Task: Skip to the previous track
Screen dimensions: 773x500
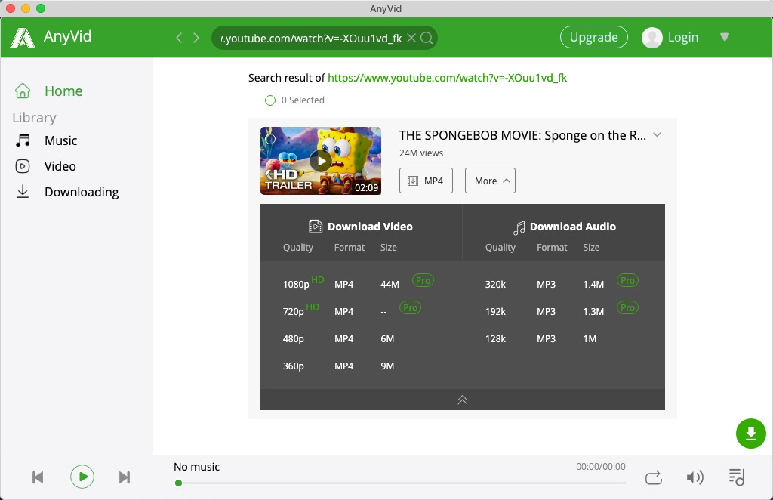Action: tap(38, 477)
